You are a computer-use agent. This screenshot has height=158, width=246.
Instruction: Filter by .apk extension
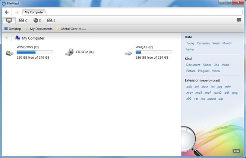[x=189, y=87]
